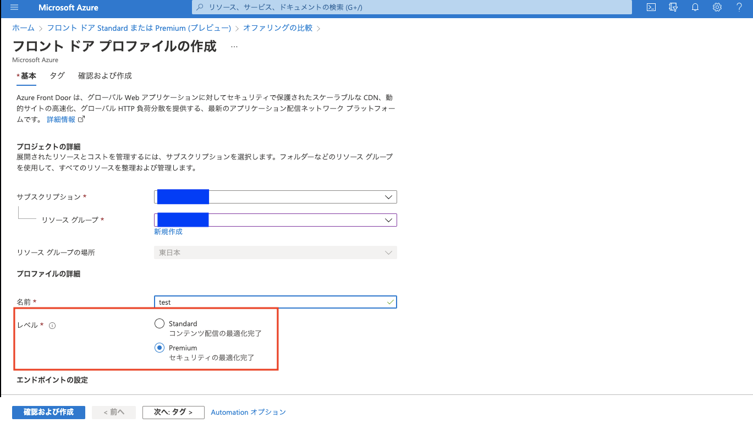Open the directories and subscriptions filter icon

point(673,7)
